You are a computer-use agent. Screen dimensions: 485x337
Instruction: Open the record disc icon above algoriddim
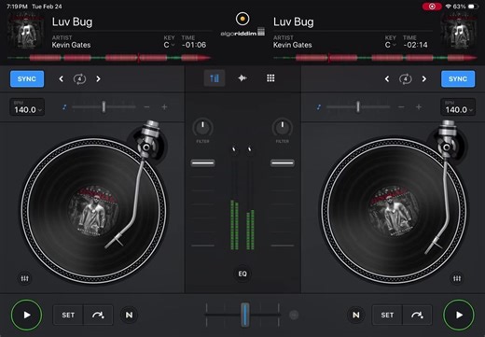click(242, 19)
